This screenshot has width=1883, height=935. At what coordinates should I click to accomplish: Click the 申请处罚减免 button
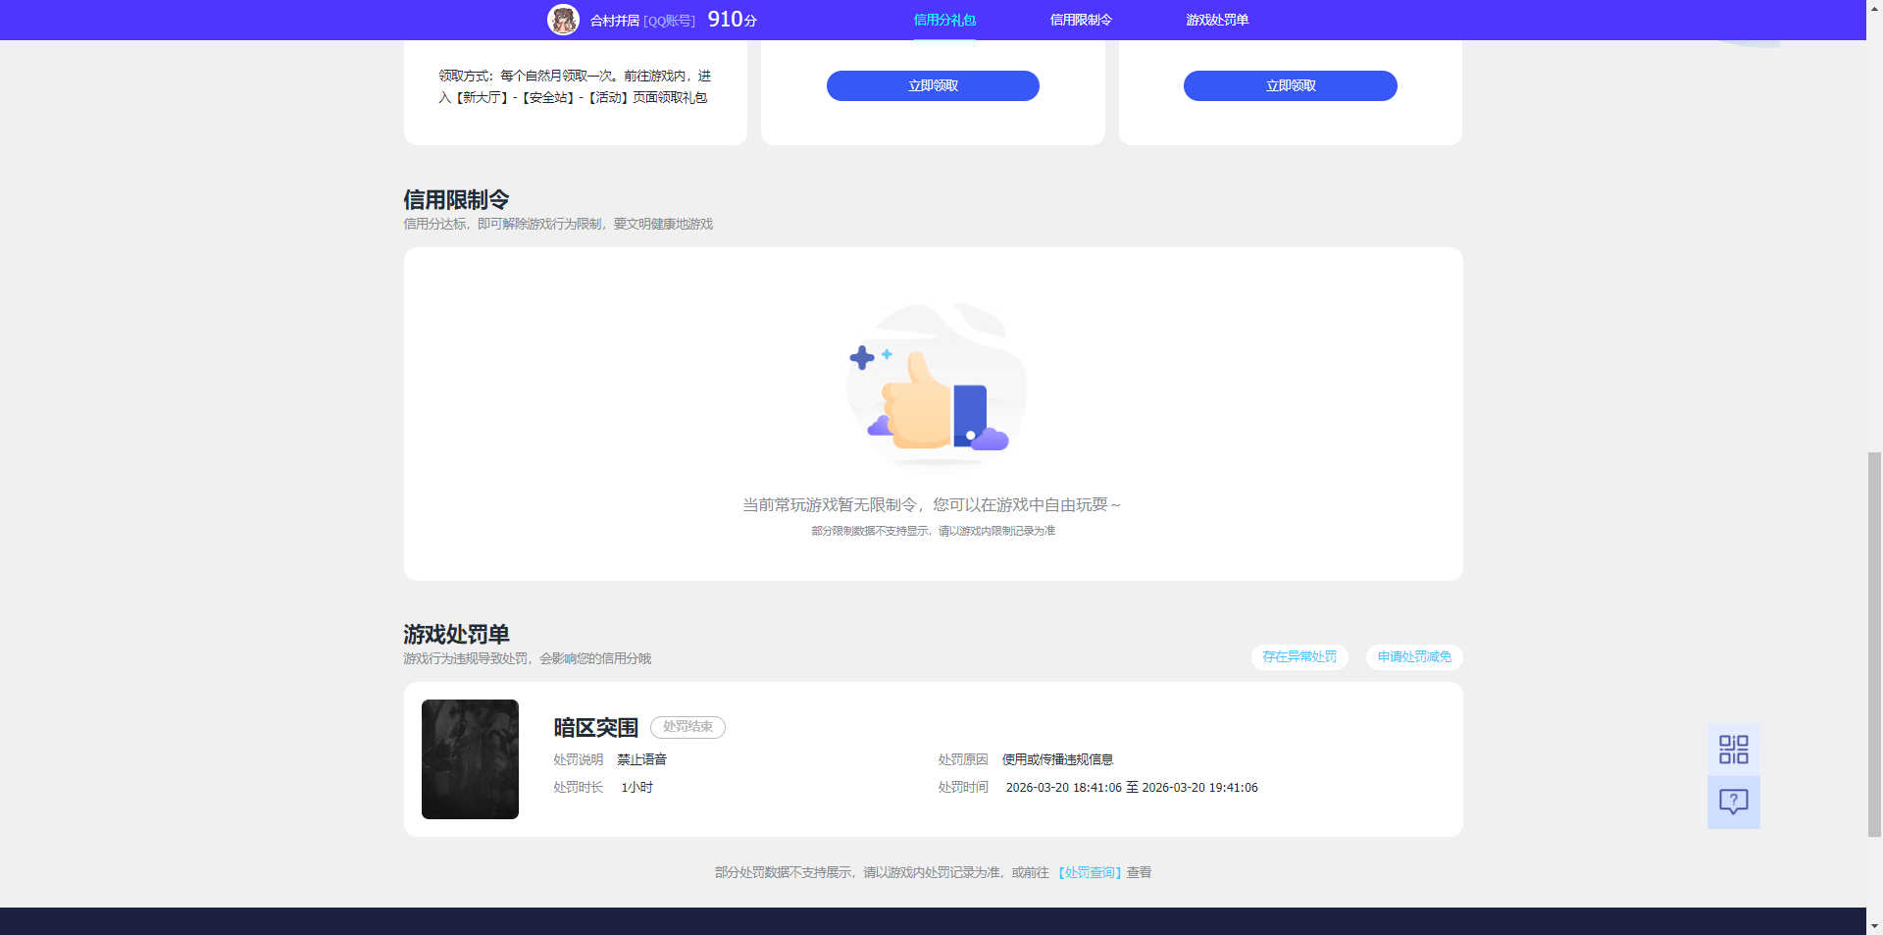click(x=1414, y=657)
